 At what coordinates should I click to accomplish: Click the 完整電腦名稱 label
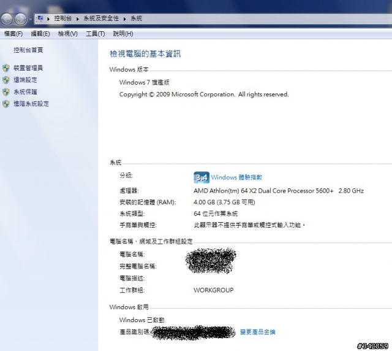point(138,266)
